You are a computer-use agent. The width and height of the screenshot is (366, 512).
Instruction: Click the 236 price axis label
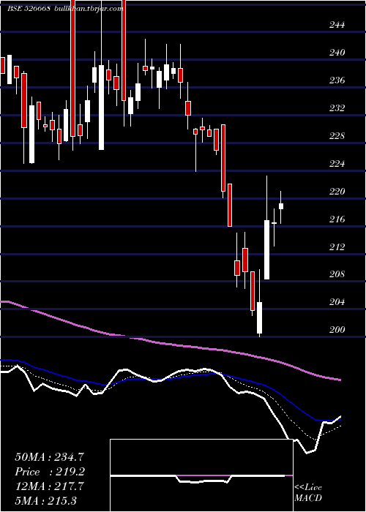[335, 80]
